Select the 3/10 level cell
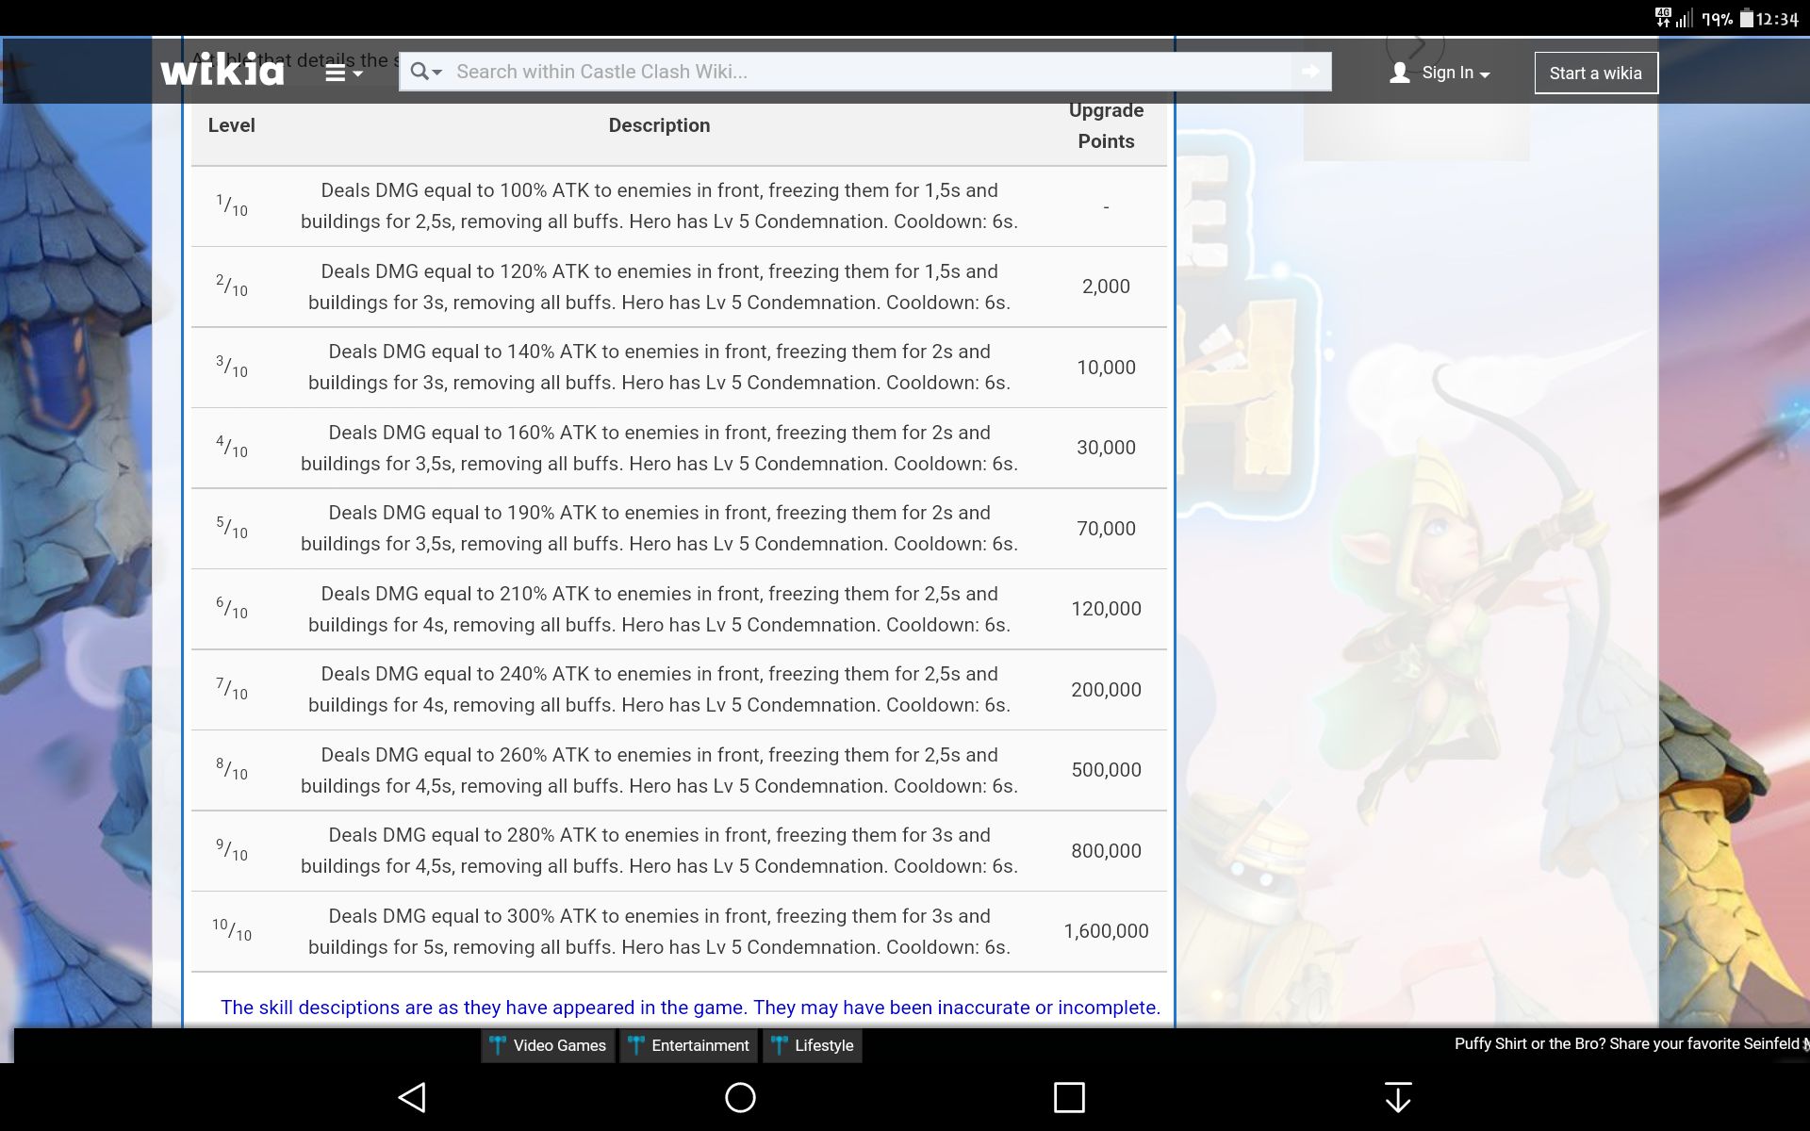Image resolution: width=1810 pixels, height=1131 pixels. [x=232, y=367]
